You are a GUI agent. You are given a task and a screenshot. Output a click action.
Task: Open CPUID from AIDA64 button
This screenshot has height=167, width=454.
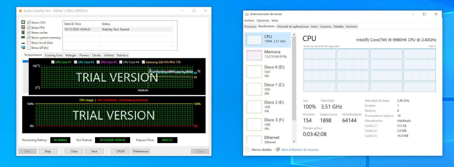pyautogui.click(x=120, y=151)
